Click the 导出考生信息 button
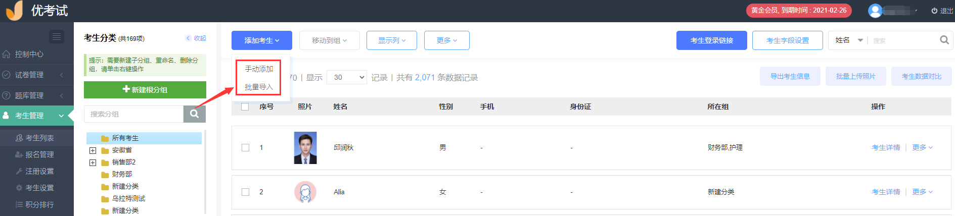This screenshot has height=216, width=955. click(x=790, y=76)
